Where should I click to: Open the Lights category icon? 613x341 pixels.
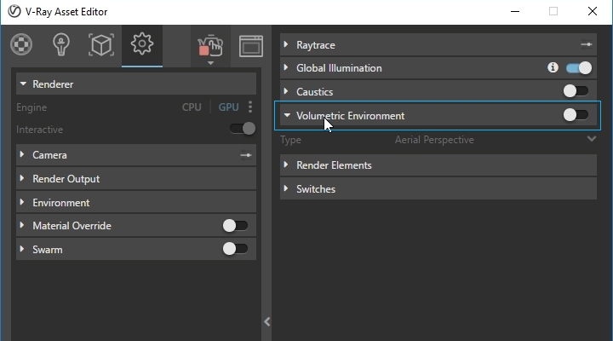click(x=61, y=44)
